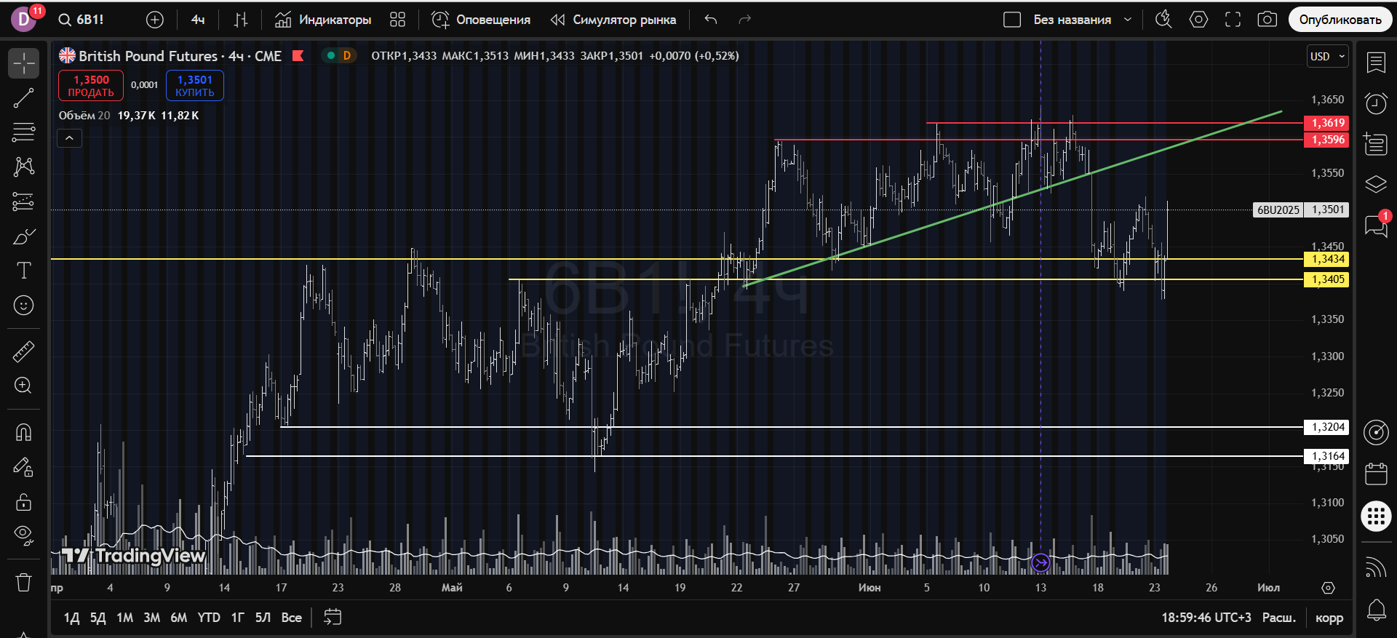This screenshot has height=638, width=1397.
Task: Lock all drawing tools
Action: pos(23,502)
